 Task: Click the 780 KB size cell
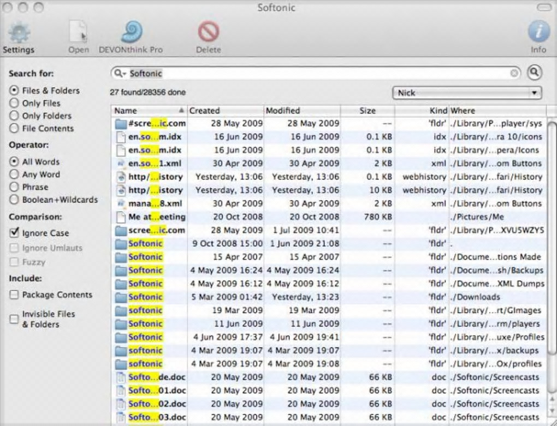click(x=378, y=217)
